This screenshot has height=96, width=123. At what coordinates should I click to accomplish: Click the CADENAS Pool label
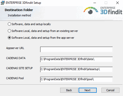[x=15, y=78]
